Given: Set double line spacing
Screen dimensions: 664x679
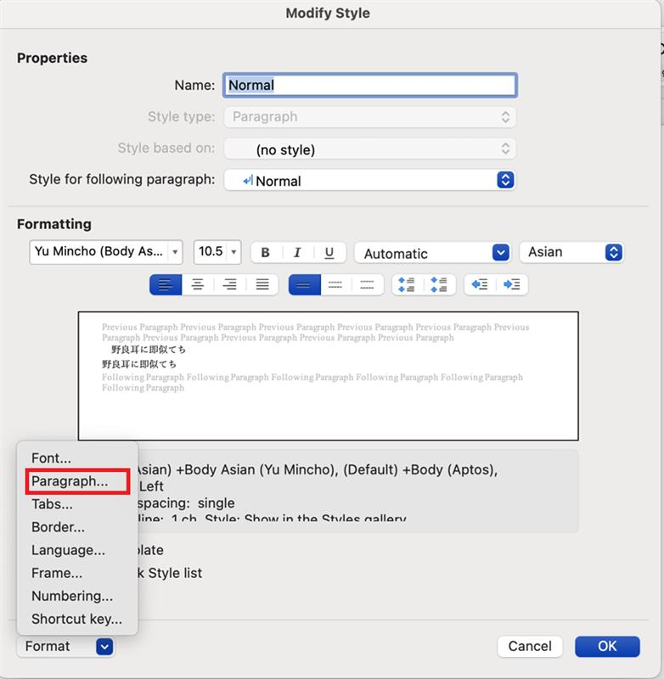Looking at the screenshot, I should pos(367,284).
